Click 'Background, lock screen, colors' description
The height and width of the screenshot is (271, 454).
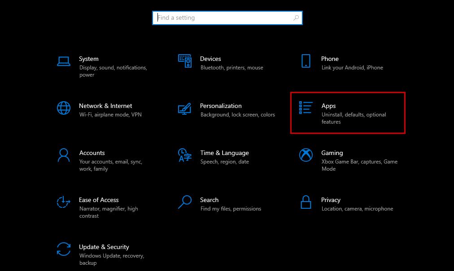pos(237,115)
